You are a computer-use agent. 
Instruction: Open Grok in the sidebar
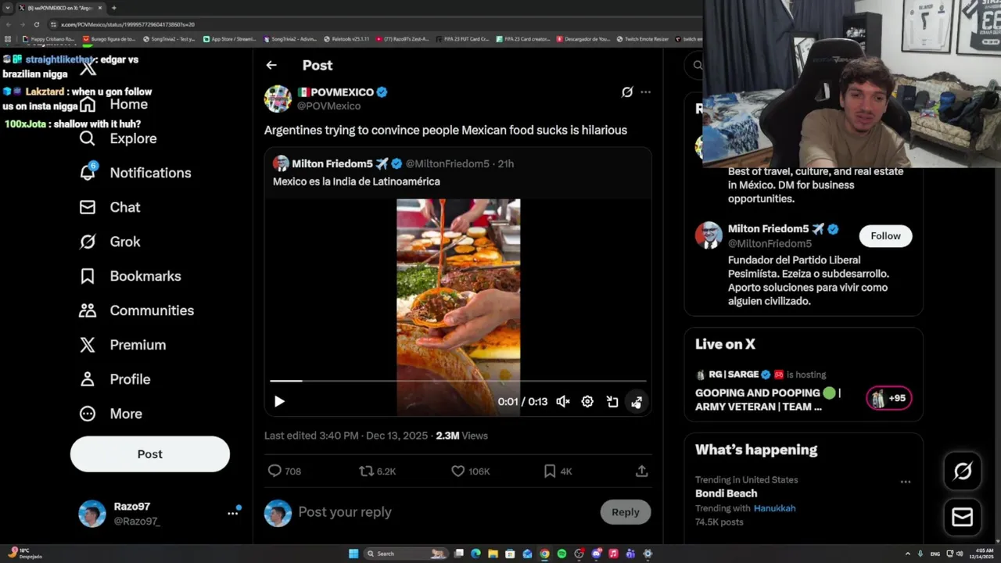pos(109,242)
